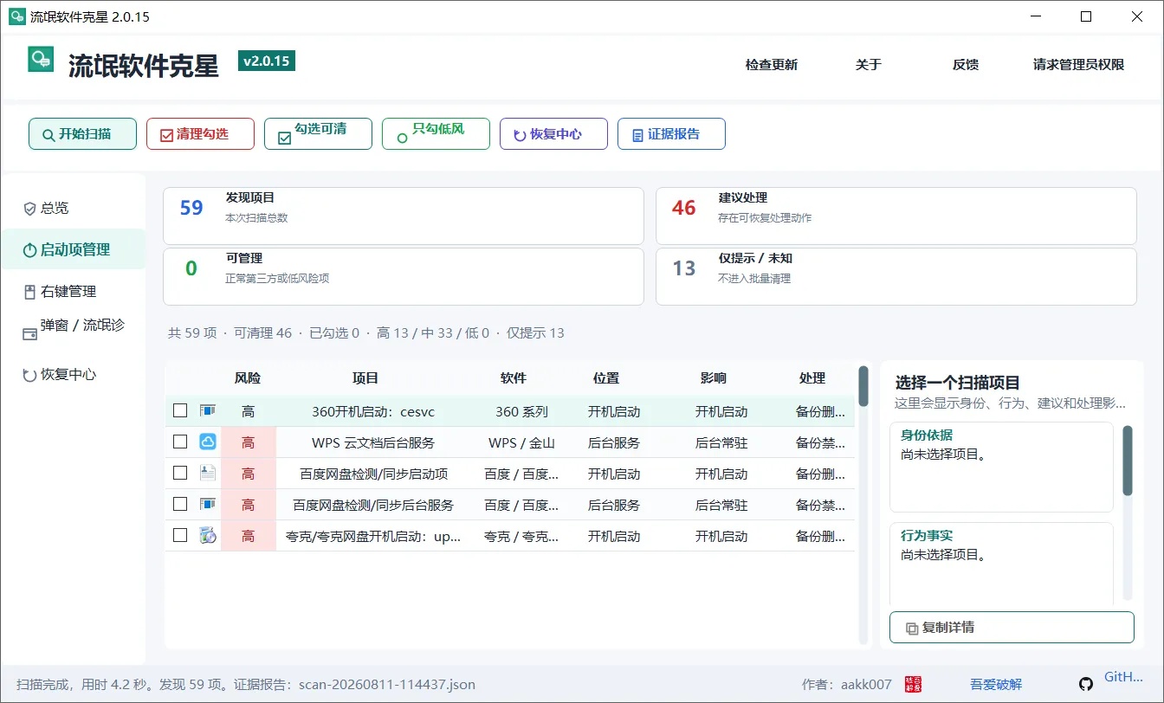Screen dimensions: 1164x703
Task: Open the 关于 header item
Action: point(869,65)
